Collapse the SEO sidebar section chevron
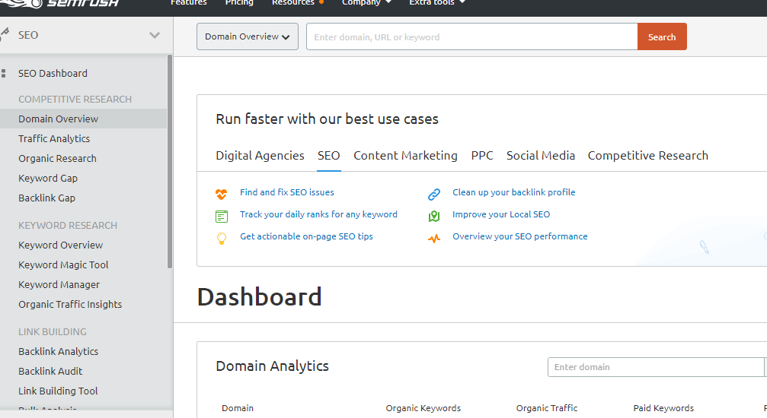Viewport: 767px width, 418px height. point(155,35)
